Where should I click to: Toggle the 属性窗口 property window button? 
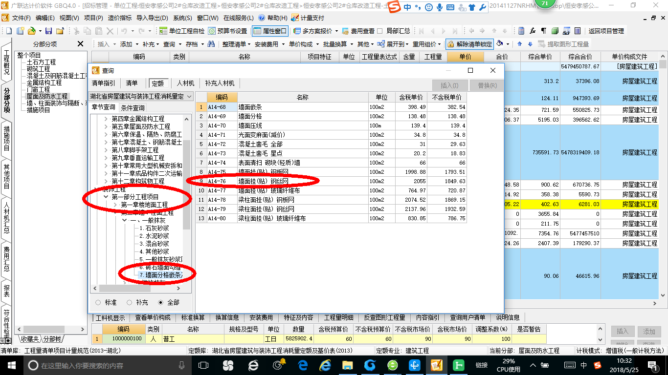coord(270,31)
